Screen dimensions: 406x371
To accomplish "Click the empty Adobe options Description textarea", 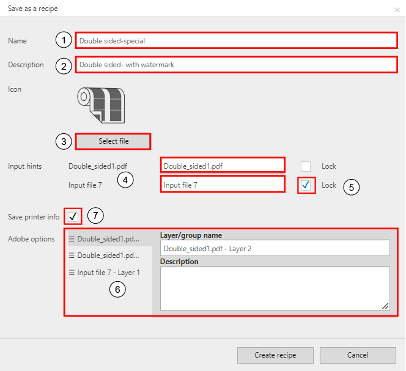I will [275, 288].
